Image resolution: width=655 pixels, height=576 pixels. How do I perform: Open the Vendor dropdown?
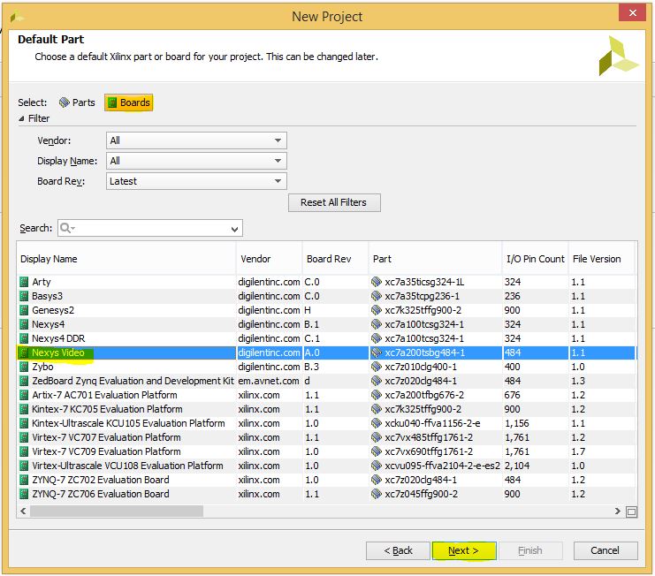(x=196, y=140)
